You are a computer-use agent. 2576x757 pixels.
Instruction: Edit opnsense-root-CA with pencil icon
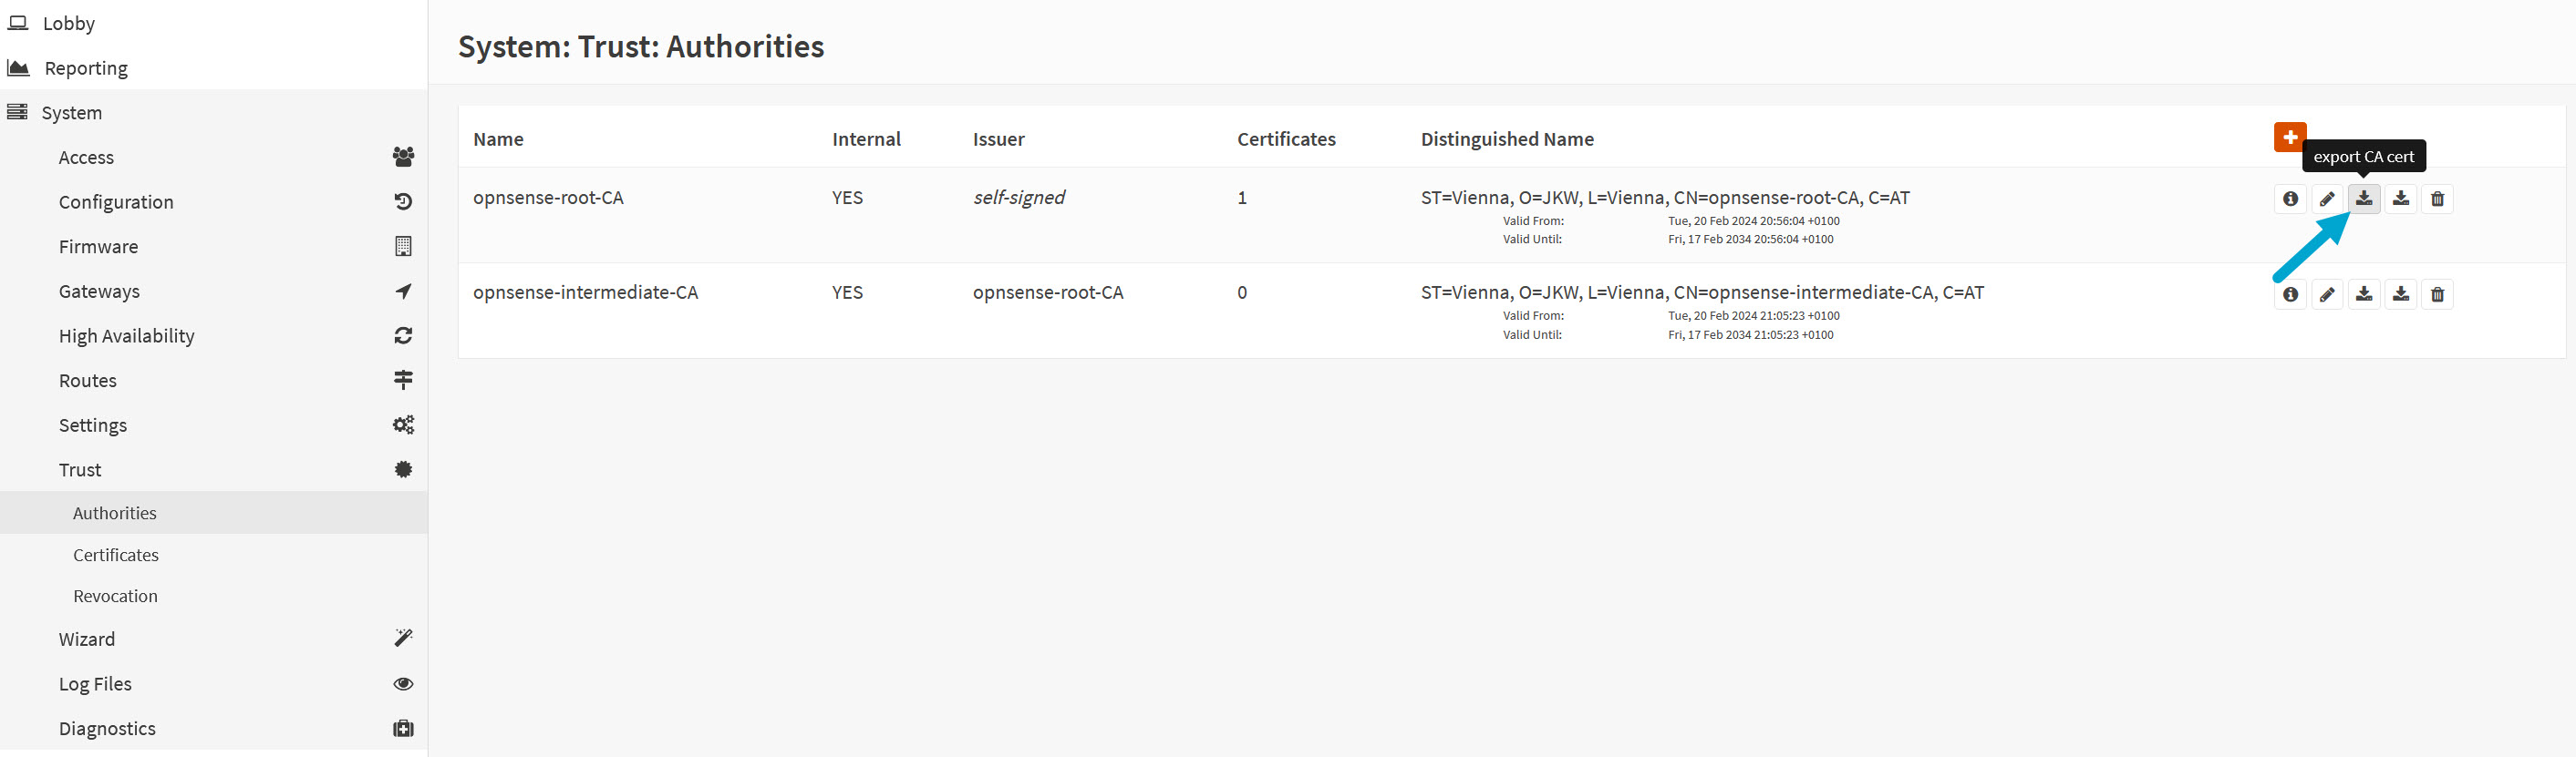coord(2327,199)
